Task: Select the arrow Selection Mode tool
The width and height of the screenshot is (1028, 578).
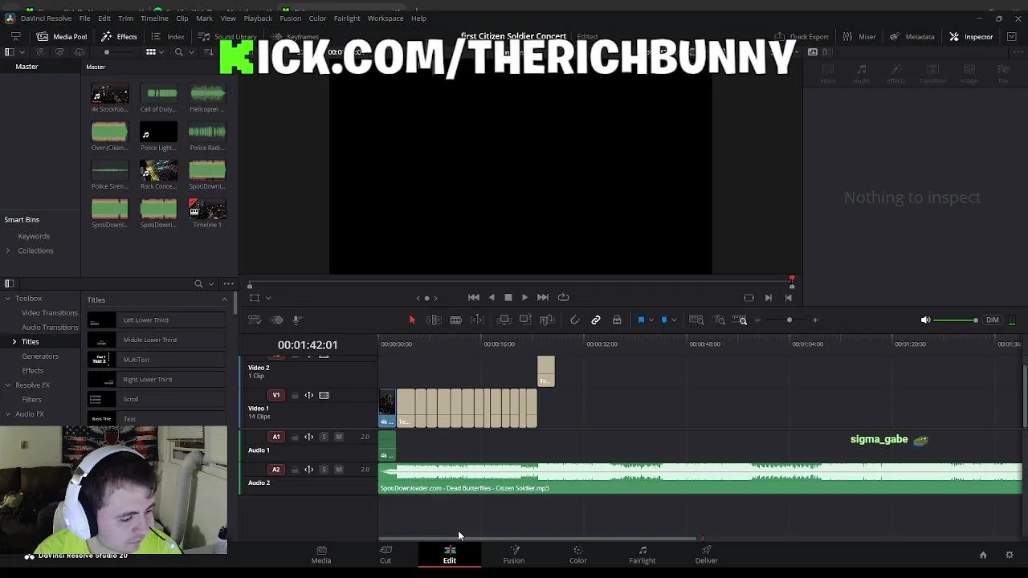Action: click(412, 320)
